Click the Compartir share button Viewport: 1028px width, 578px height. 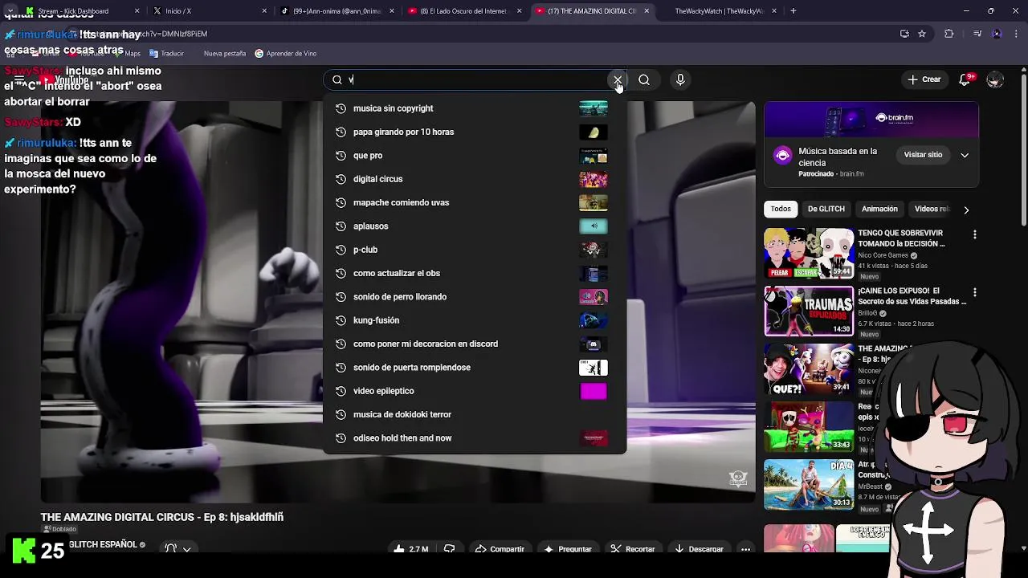coord(500,549)
